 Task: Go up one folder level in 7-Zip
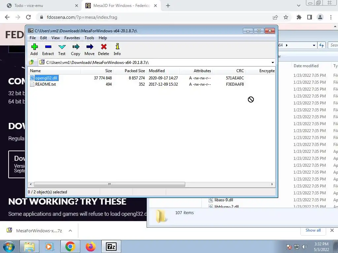pos(32,62)
